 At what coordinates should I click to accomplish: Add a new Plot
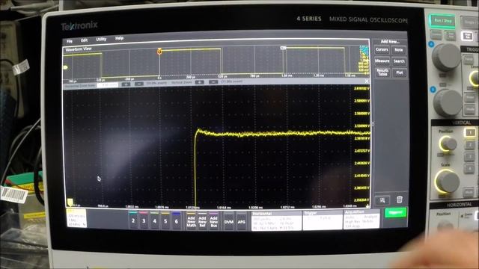pyautogui.click(x=399, y=72)
